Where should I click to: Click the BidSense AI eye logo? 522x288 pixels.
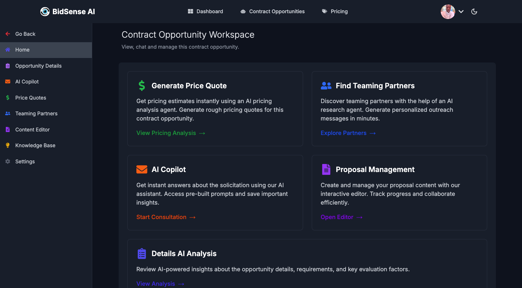pos(45,12)
